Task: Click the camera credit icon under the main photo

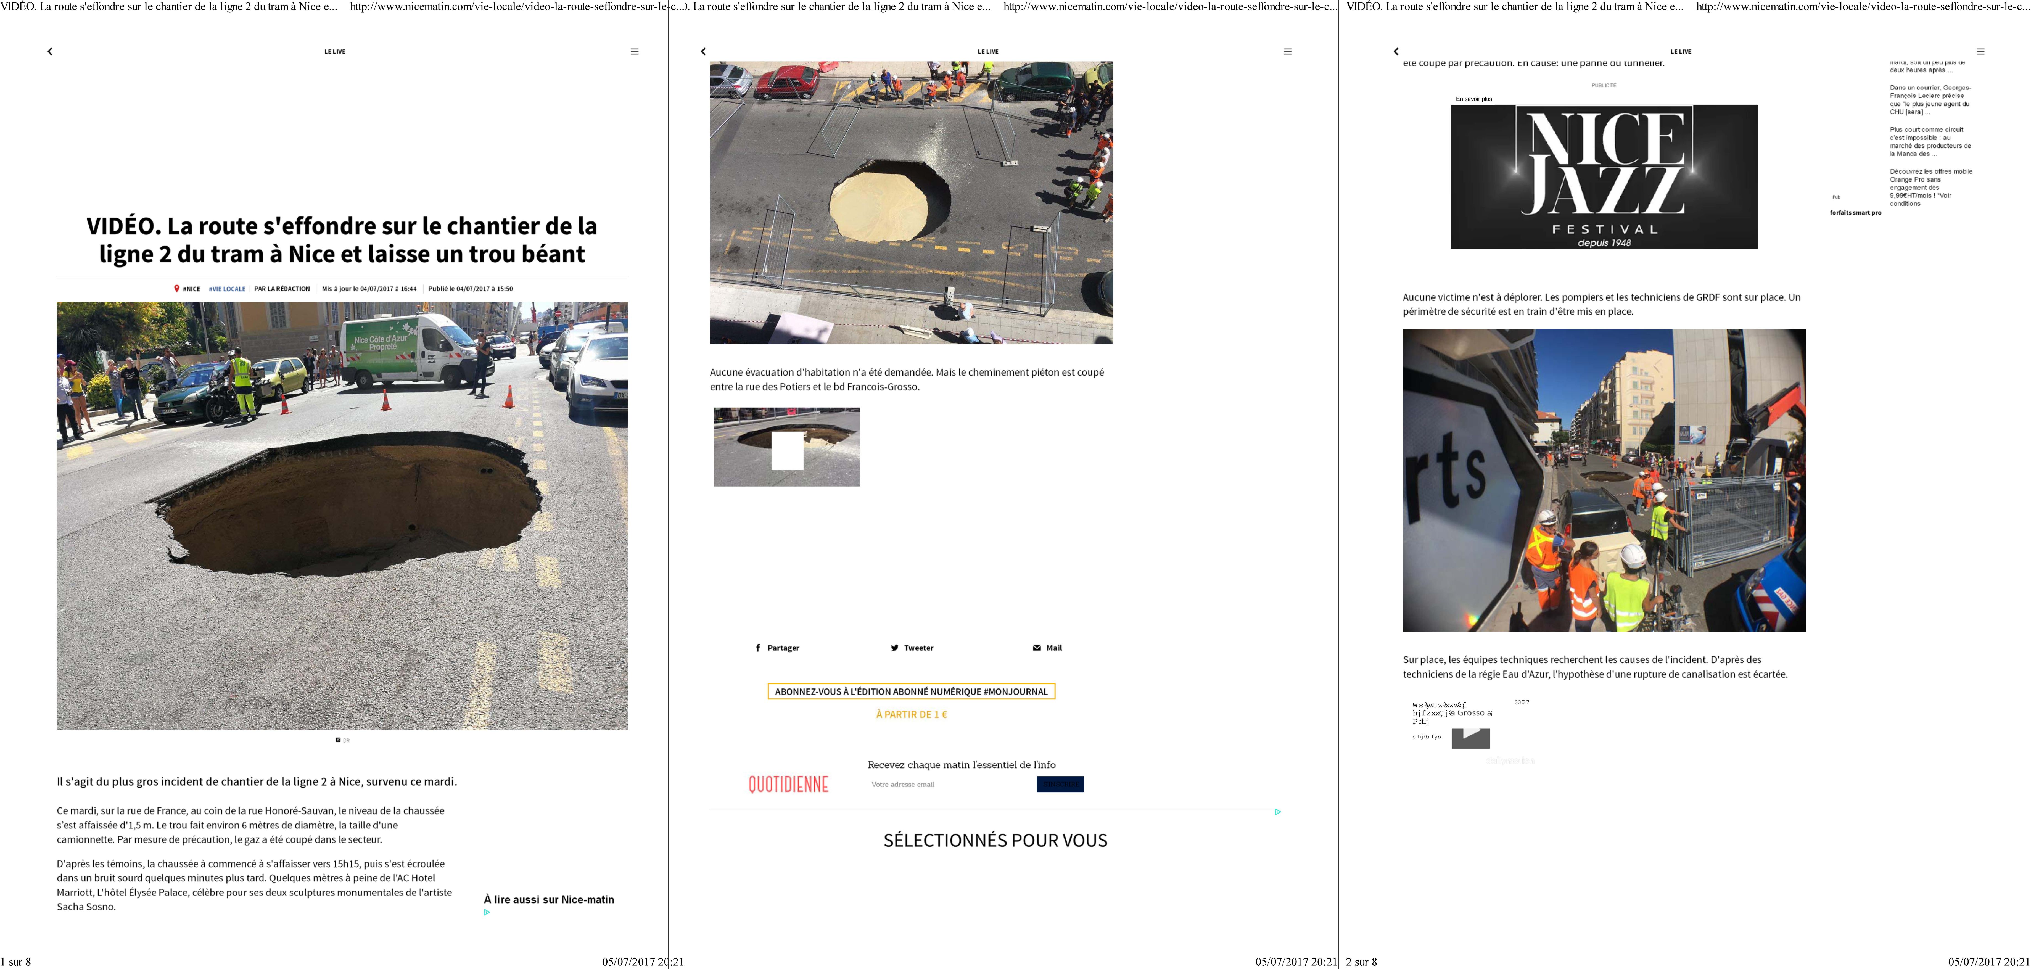Action: 338,740
